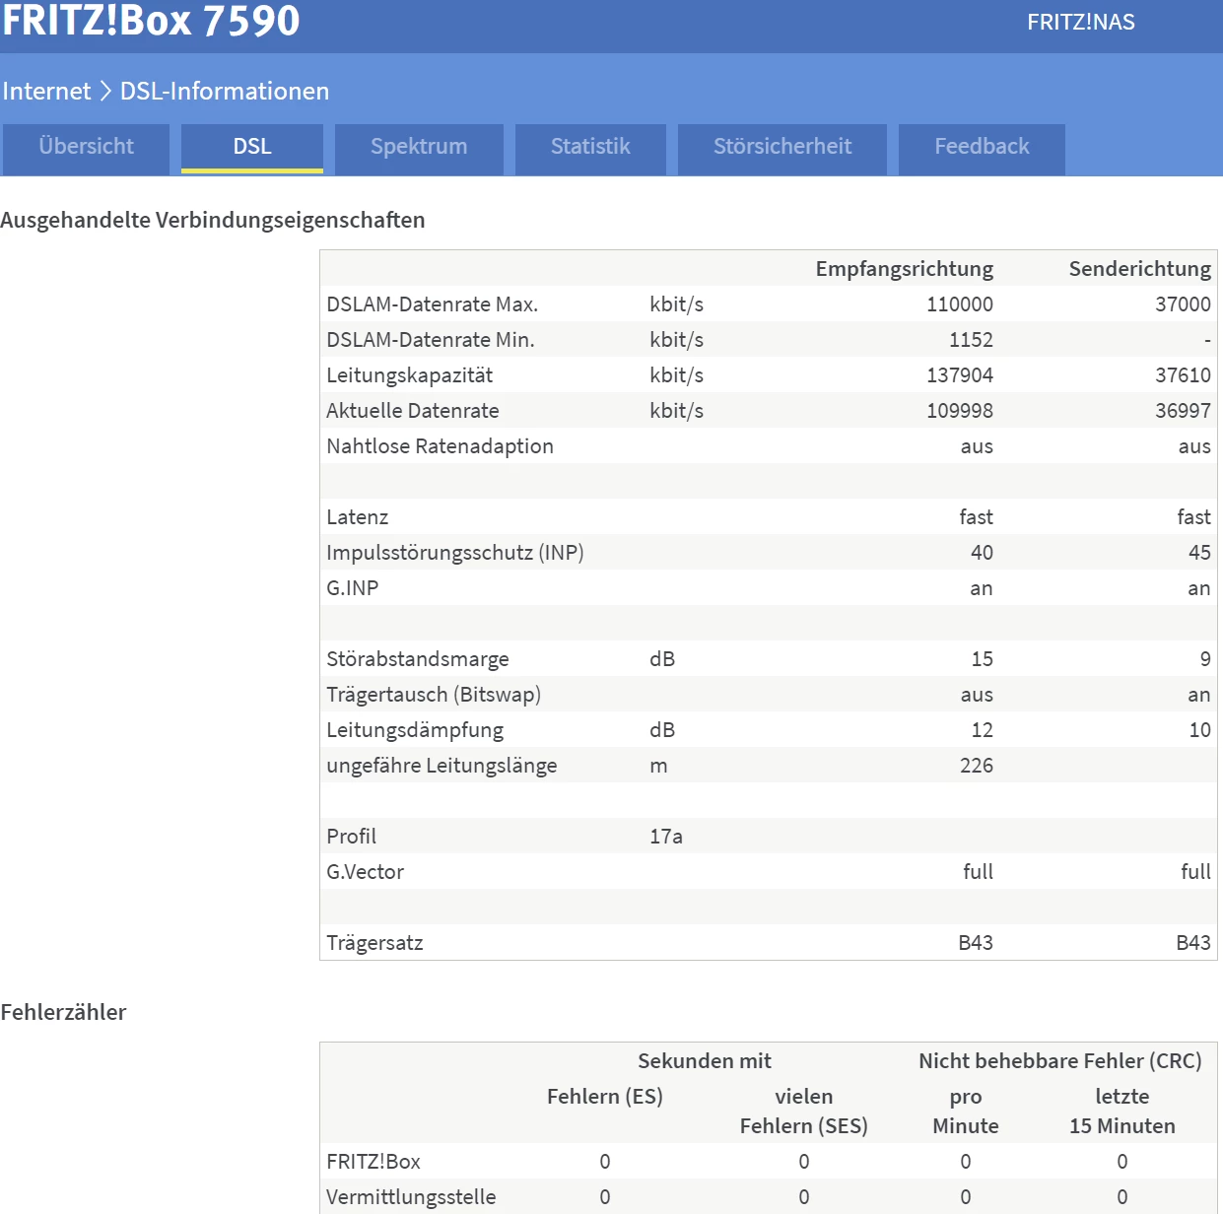The image size is (1223, 1214).
Task: Click ungefähre Leitungslänge value 226
Action: pyautogui.click(x=977, y=766)
